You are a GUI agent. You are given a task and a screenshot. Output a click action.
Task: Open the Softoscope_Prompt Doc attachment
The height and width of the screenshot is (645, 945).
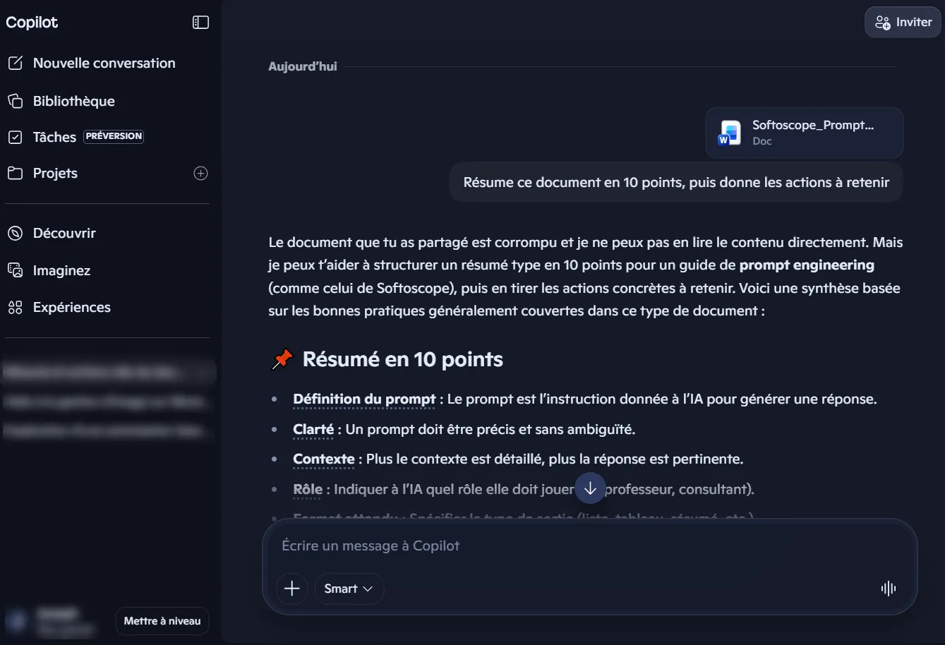[805, 132]
